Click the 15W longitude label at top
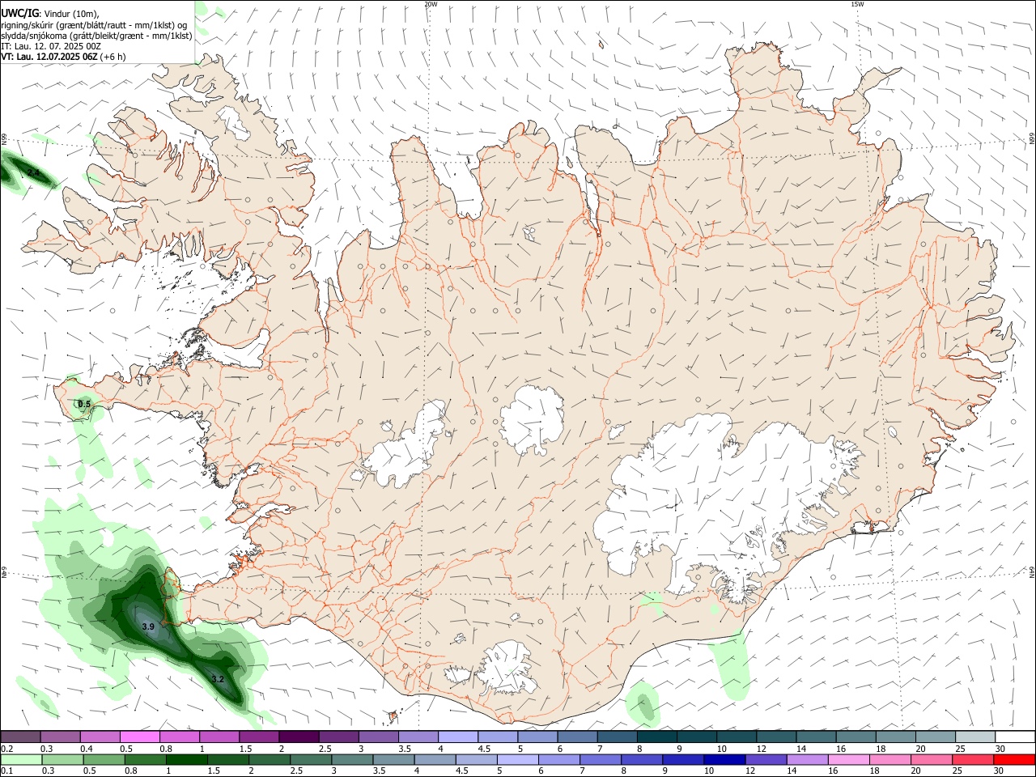 pyautogui.click(x=857, y=4)
